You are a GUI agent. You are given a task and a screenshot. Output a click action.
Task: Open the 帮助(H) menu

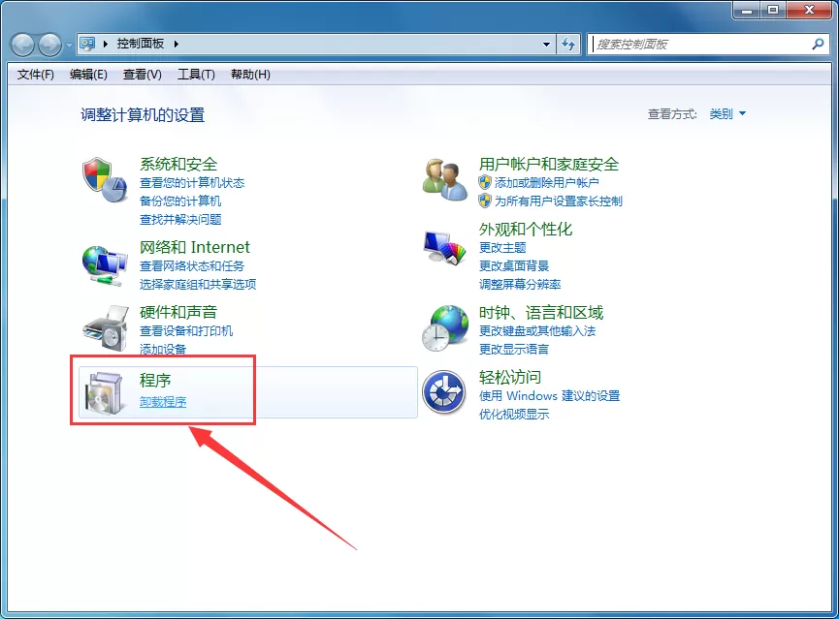[250, 75]
